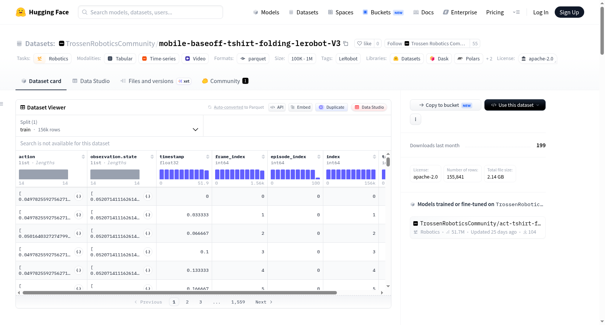Image resolution: width=605 pixels, height=325 pixels.
Task: Expand action cell in timestamp 0.033333 row
Action: (79, 215)
